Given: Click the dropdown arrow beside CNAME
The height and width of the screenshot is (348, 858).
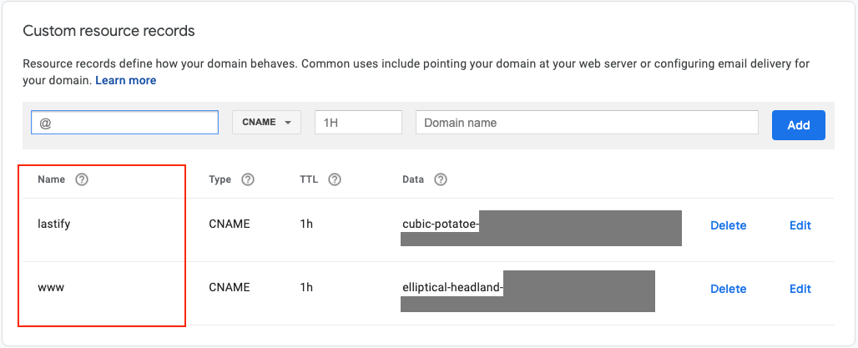Looking at the screenshot, I should pyautogui.click(x=288, y=123).
